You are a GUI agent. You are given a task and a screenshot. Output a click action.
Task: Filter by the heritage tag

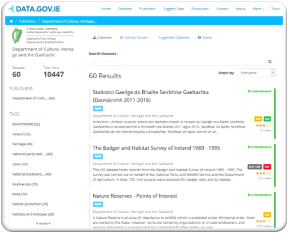(x=22, y=144)
